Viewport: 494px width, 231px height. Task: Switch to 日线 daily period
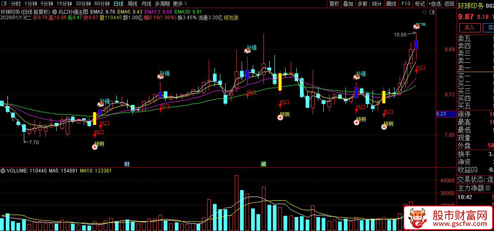119,4
